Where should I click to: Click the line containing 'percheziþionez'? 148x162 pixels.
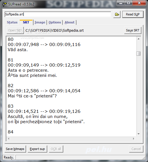(x=46, y=122)
